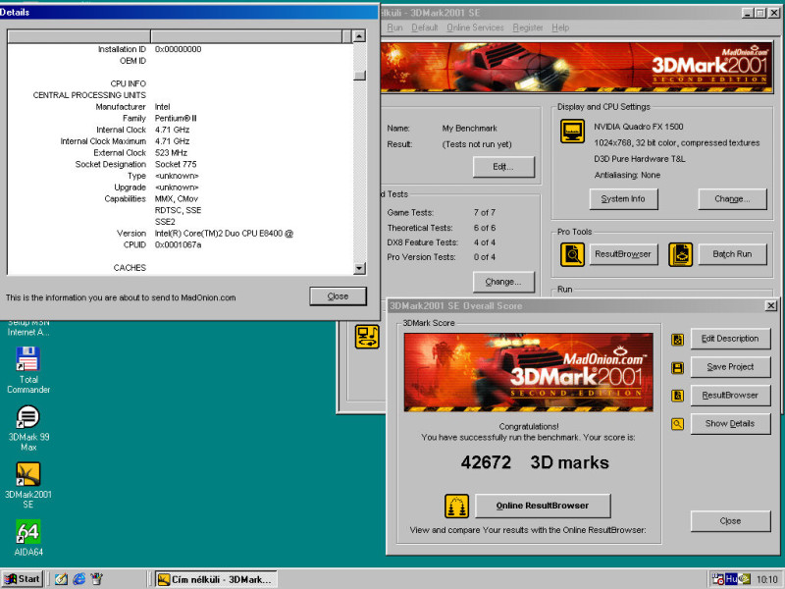Click Change... button in Display and CPU Settings

(732, 199)
